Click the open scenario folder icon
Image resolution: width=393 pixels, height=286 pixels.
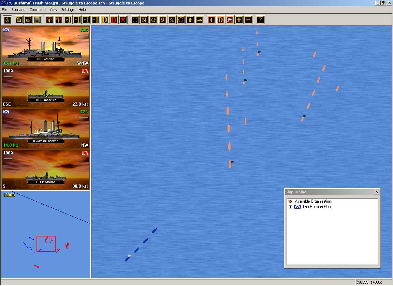click(x=28, y=20)
